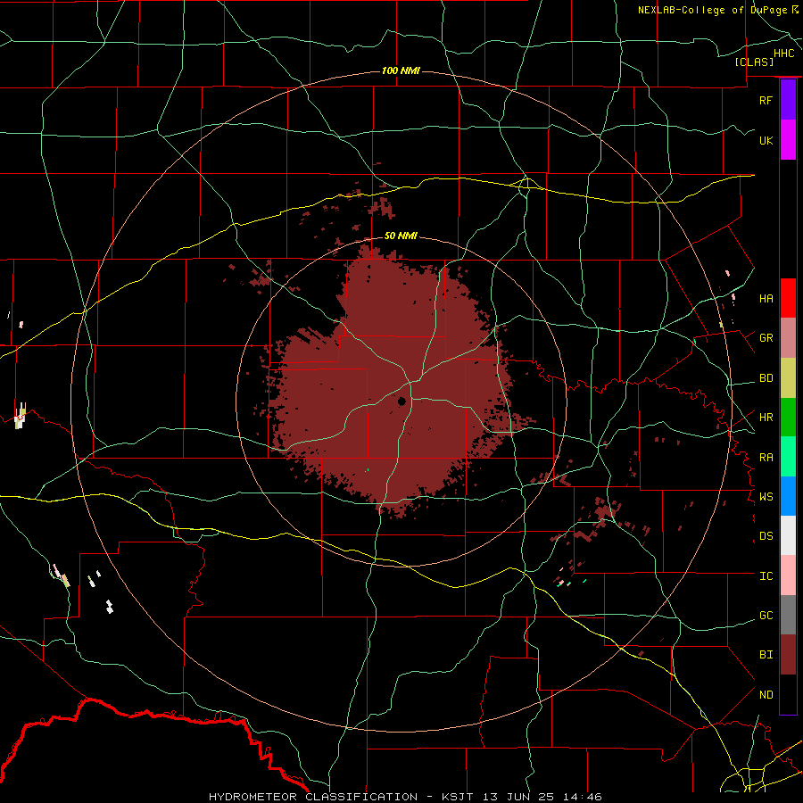Select the GC gray legend swatch
803x803 pixels.
[x=788, y=615]
